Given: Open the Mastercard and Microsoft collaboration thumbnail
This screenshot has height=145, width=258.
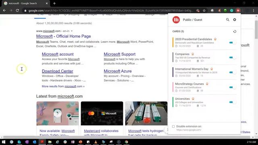Looking at the screenshot, I should click(x=102, y=114).
